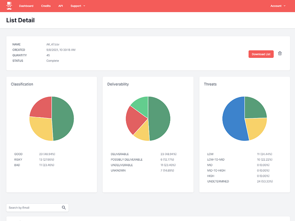Click UNDELIVERABLE legend label
The height and width of the screenshot is (221, 295).
click(122, 165)
